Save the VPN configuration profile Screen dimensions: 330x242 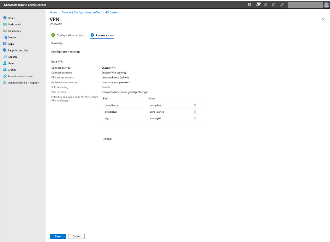click(x=57, y=236)
